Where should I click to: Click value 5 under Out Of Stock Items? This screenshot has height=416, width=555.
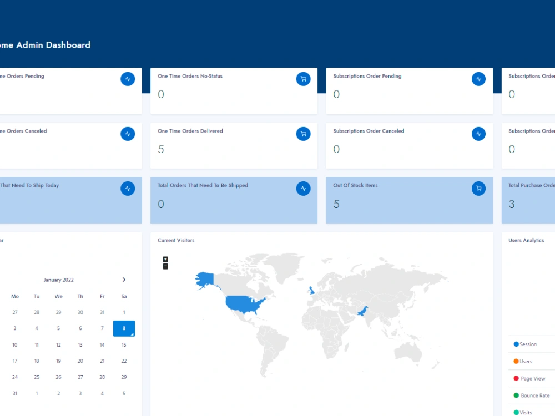click(336, 204)
